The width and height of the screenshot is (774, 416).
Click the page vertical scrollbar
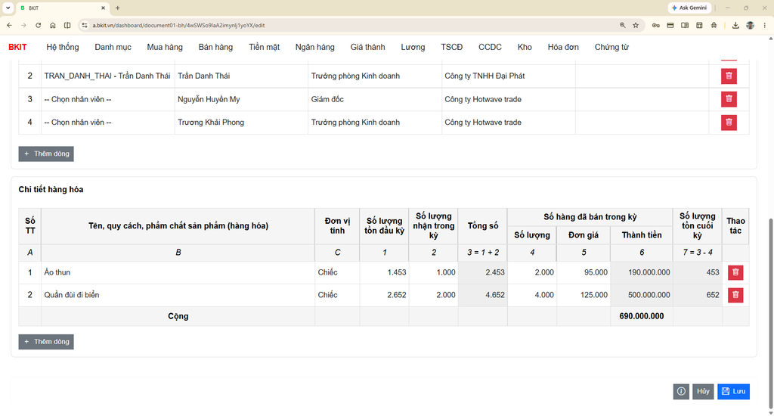tap(770, 314)
